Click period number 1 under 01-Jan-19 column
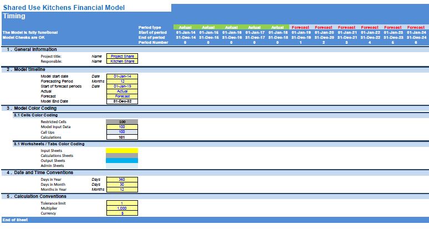The height and width of the screenshot is (229, 429). (300, 42)
